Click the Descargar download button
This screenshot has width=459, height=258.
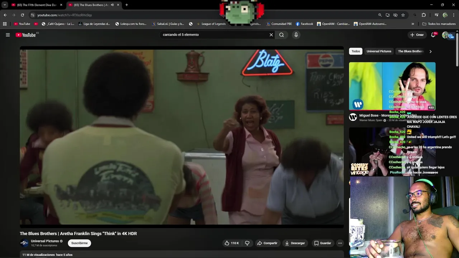pyautogui.click(x=295, y=243)
